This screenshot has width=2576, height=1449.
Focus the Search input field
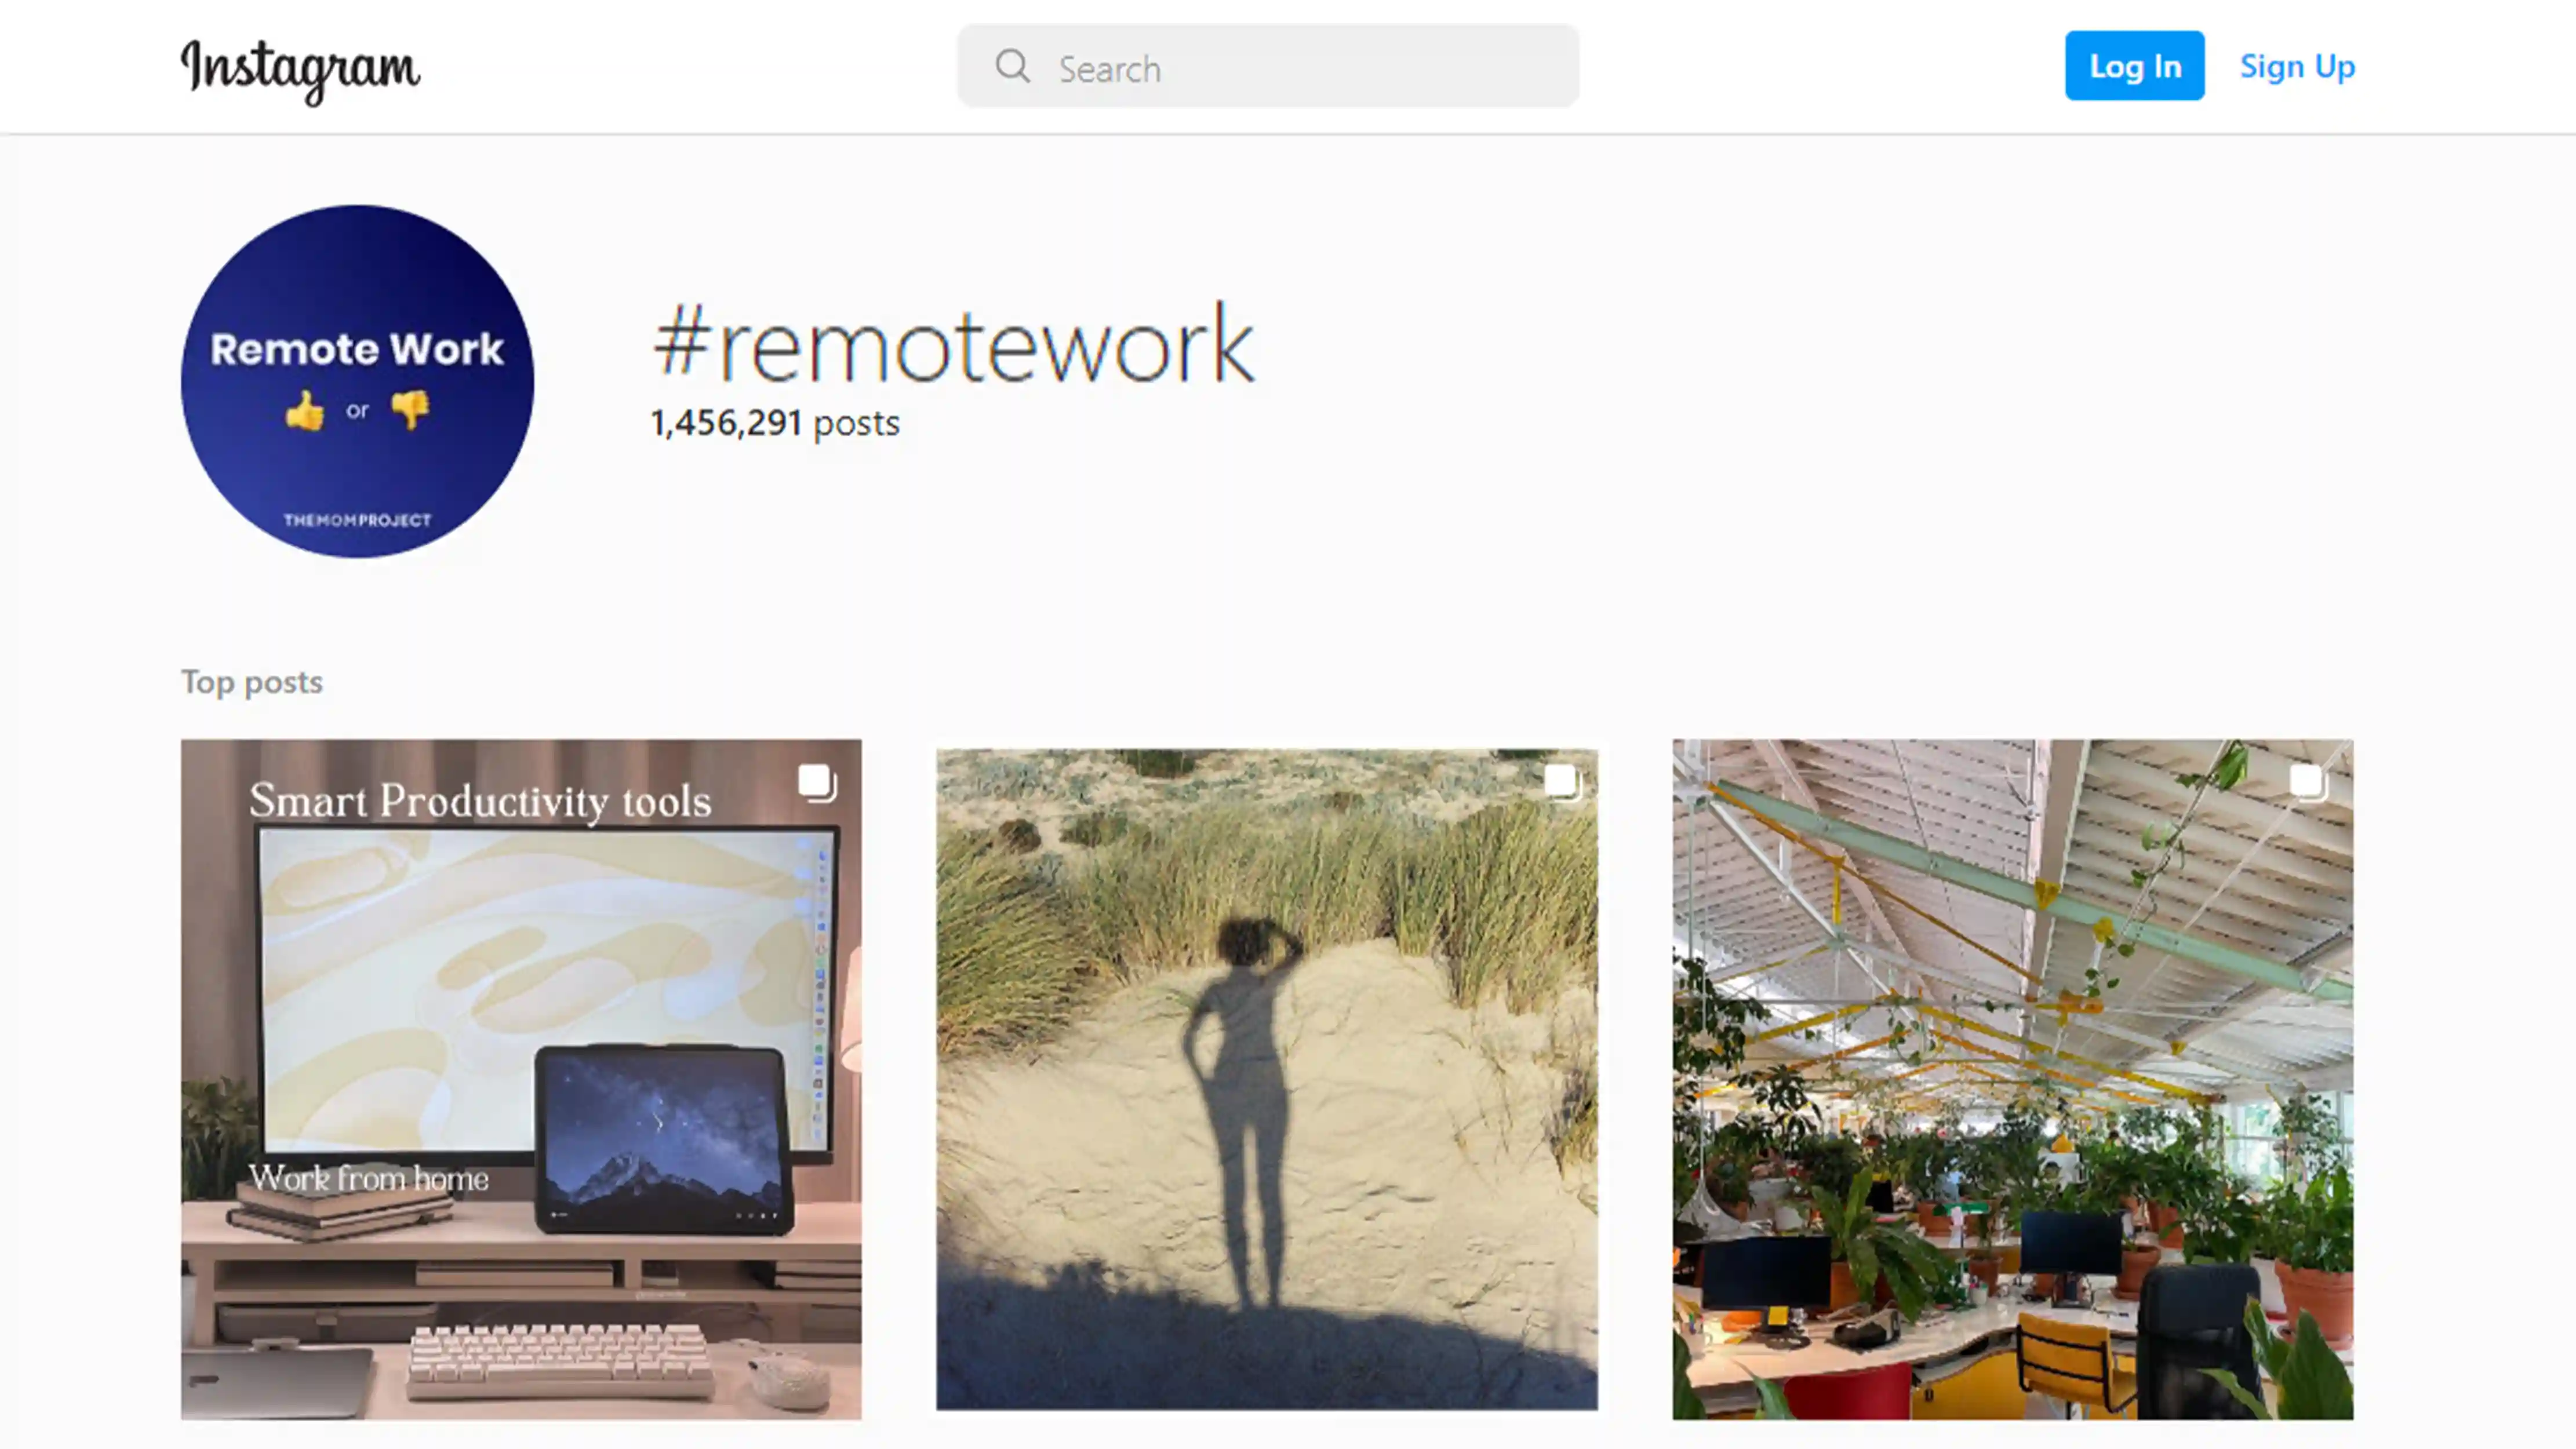[1268, 66]
